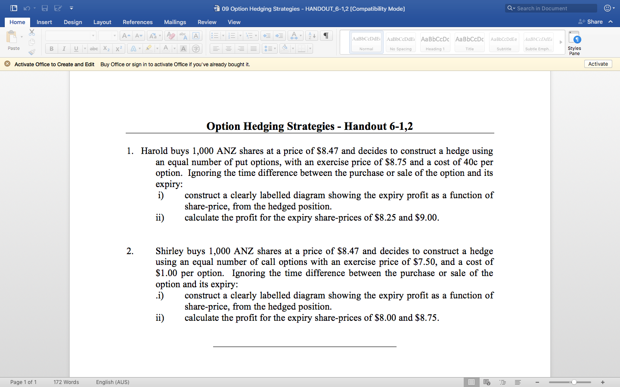Click the zoom slider handle
The width and height of the screenshot is (620, 387).
click(x=574, y=382)
